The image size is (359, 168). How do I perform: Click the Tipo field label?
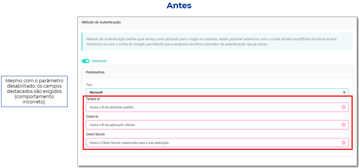click(89, 85)
